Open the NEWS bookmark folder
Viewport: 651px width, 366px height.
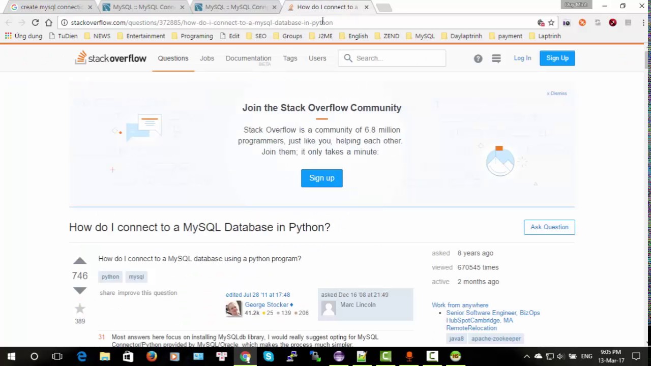(97, 36)
